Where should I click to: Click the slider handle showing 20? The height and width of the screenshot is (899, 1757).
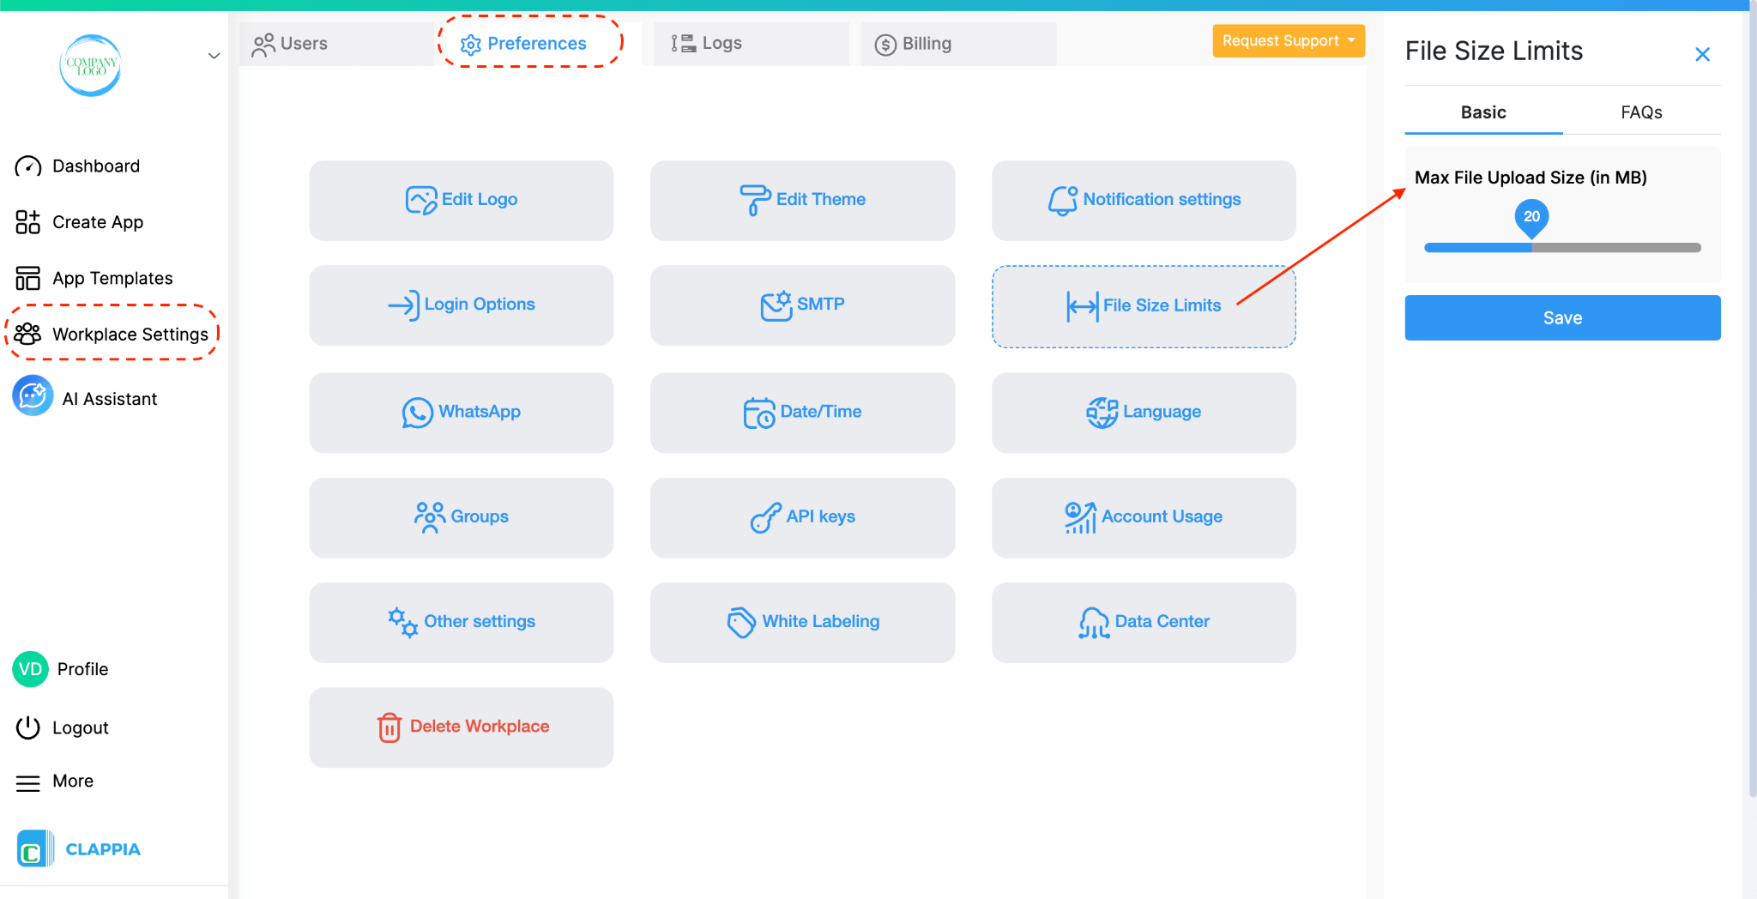tap(1532, 219)
